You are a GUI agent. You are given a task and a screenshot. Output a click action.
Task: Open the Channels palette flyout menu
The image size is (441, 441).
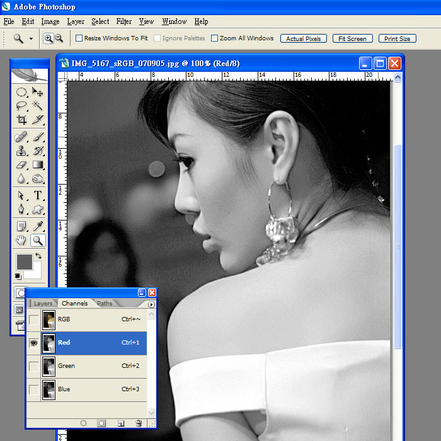click(151, 304)
